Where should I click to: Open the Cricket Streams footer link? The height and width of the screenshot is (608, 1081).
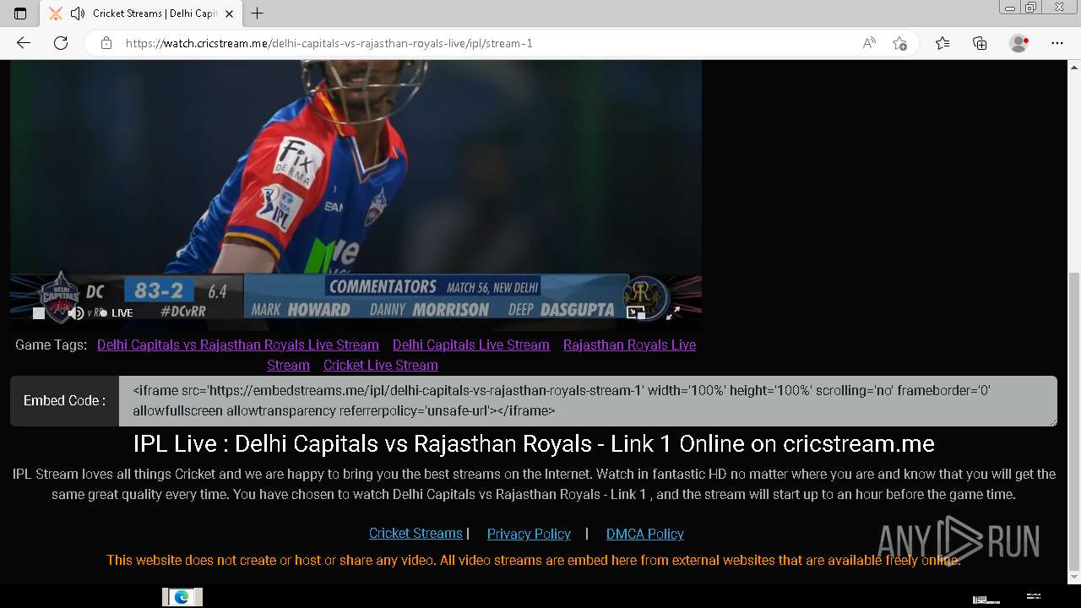[x=416, y=534]
